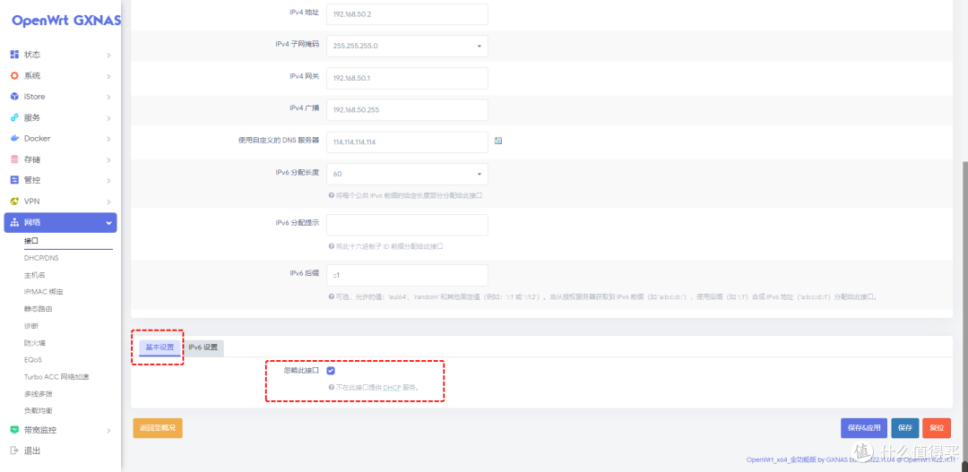This screenshot has width=968, height=472.
Task: Toggle the 忽略此接口 checkbox
Action: point(331,371)
